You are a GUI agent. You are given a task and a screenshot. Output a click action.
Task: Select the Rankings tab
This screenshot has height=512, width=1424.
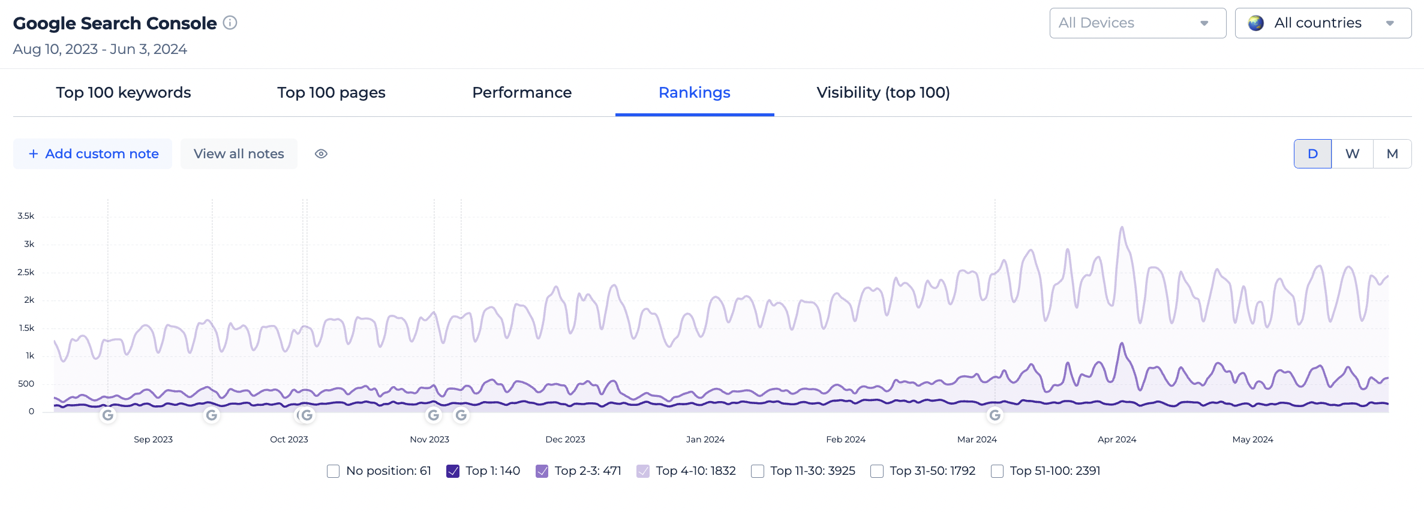click(695, 92)
